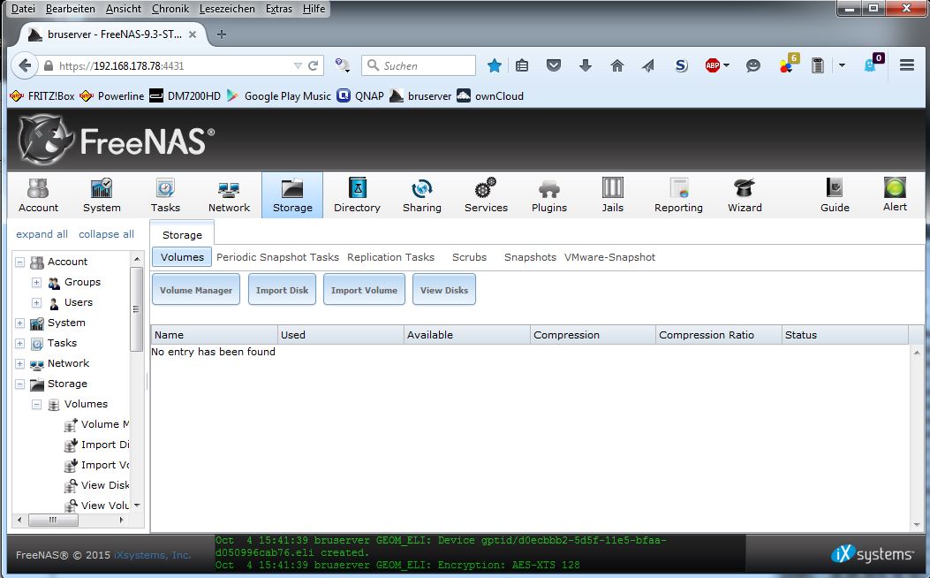930x578 pixels.
Task: Expand the Network tree node
Action: click(19, 364)
